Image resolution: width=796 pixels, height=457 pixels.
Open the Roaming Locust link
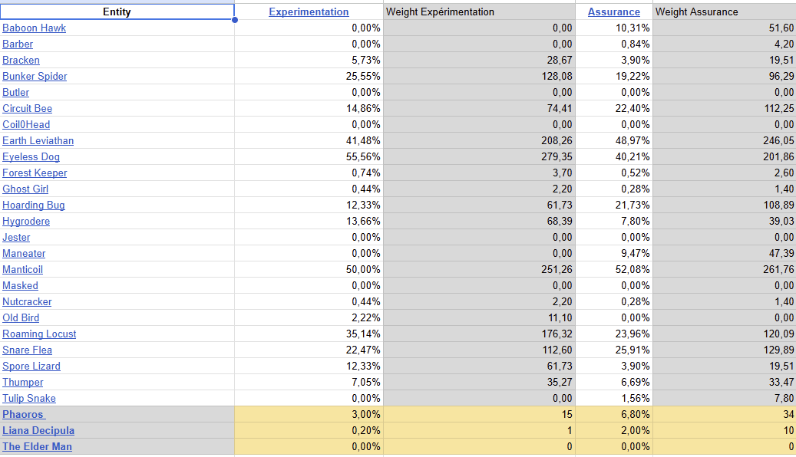[x=39, y=334]
